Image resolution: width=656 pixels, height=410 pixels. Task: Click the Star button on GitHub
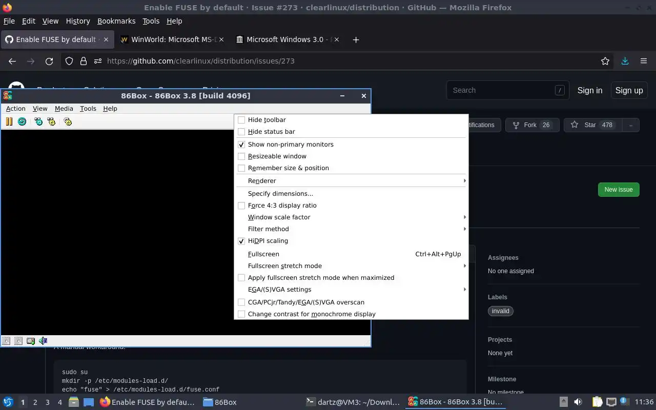593,125
